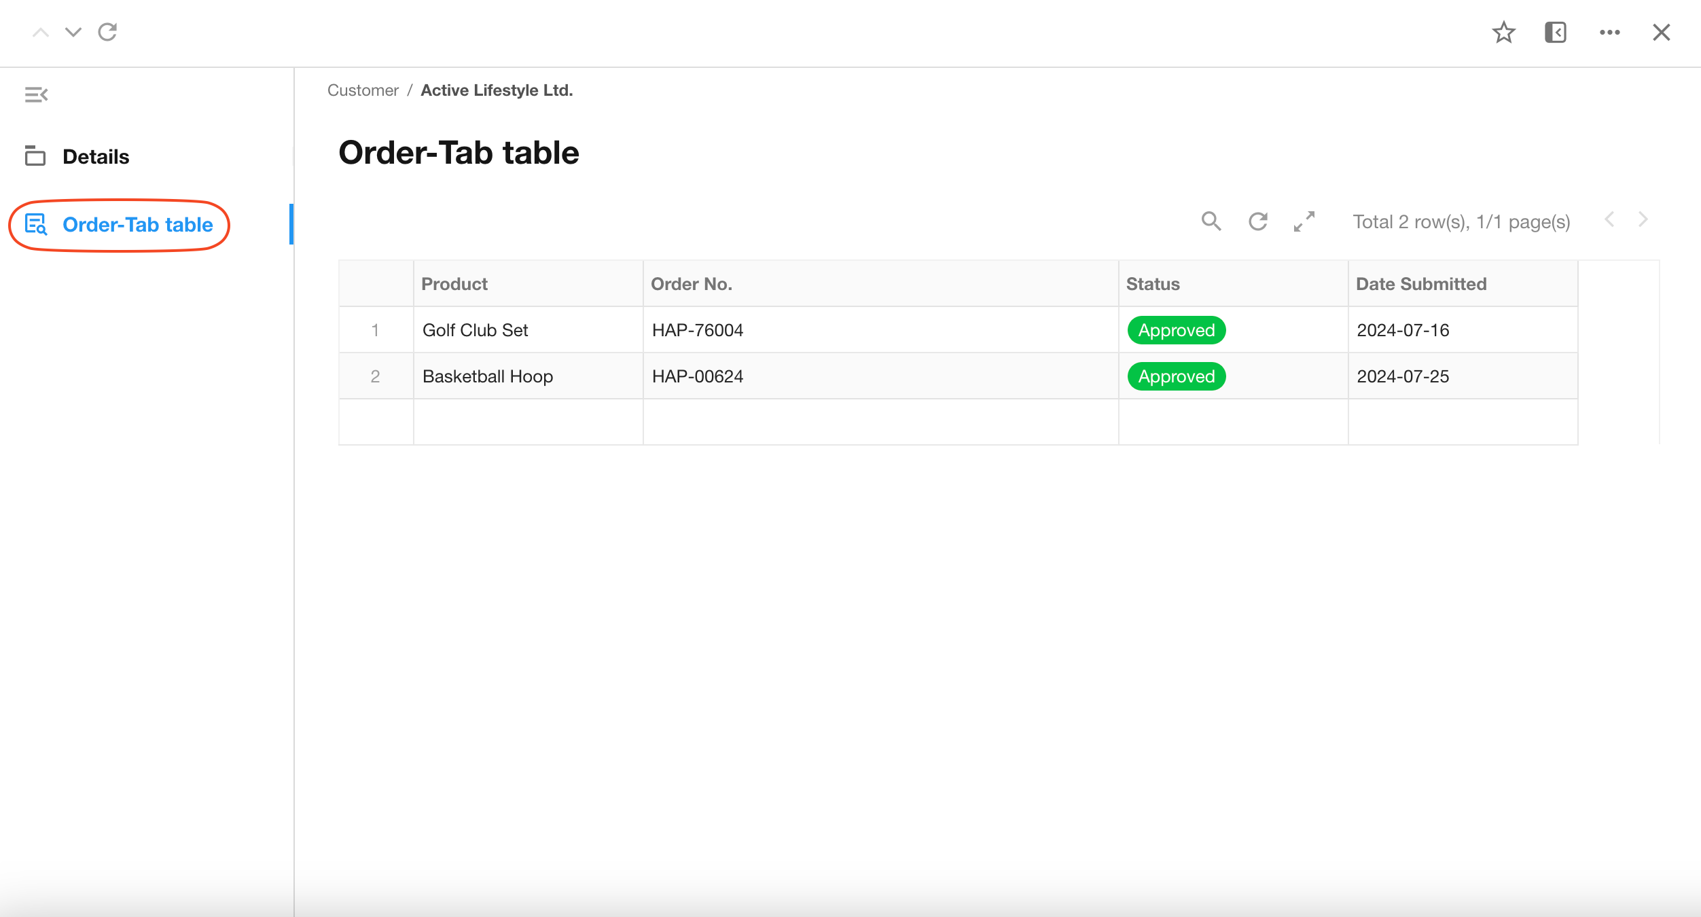This screenshot has height=917, width=1701.
Task: Refresh the Order-Tab table data
Action: (1257, 221)
